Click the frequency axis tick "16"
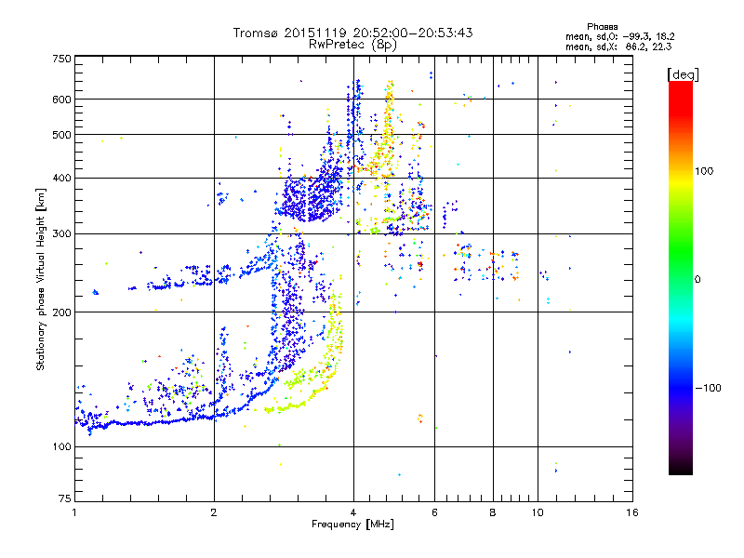 [632, 512]
